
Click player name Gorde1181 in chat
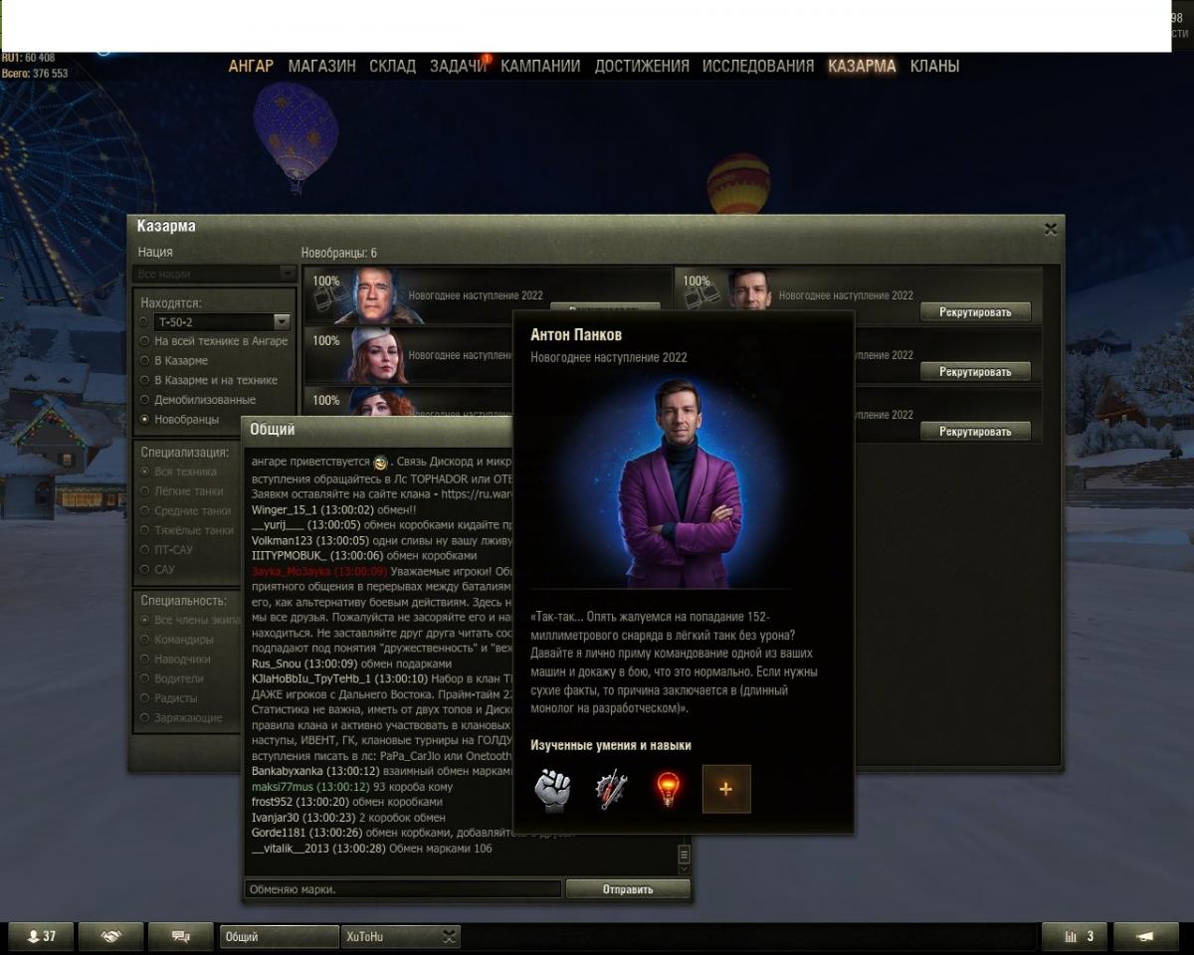280,833
